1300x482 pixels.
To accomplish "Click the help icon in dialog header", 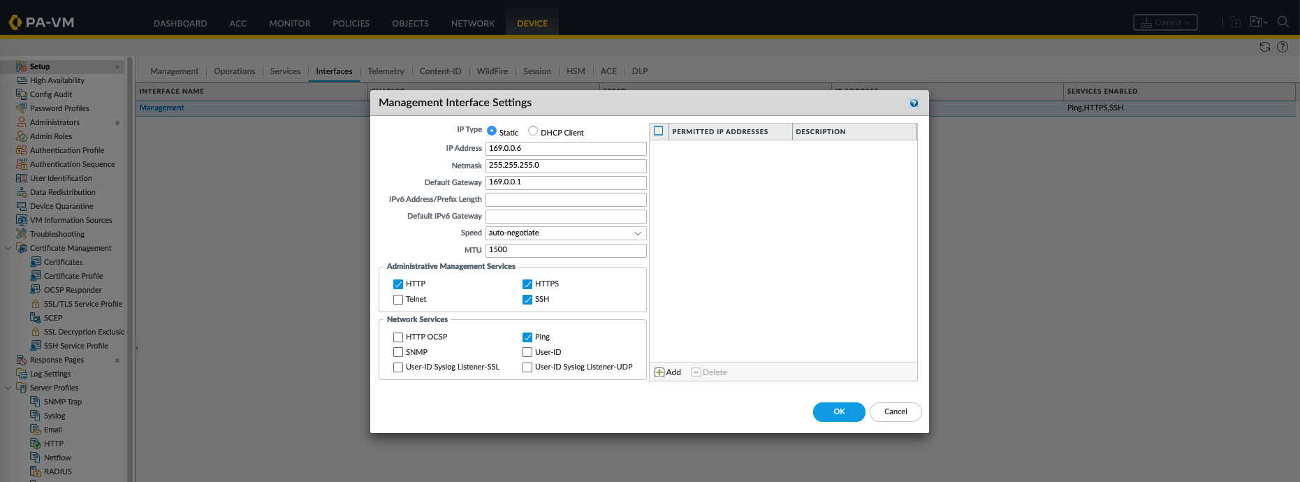I will click(914, 103).
